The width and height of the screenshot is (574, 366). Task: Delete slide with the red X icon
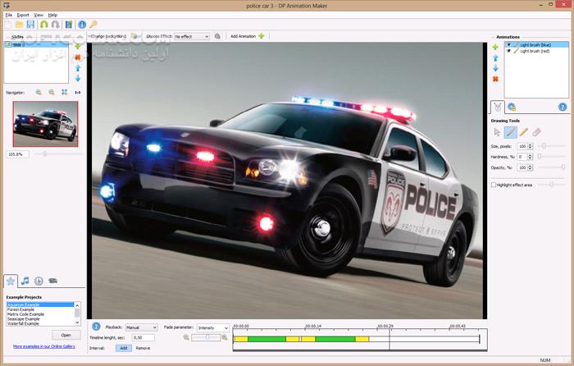coord(78,57)
